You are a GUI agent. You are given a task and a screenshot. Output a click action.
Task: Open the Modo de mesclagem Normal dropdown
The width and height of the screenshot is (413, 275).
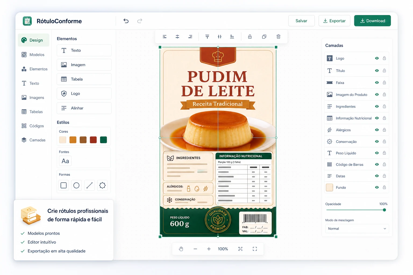[x=357, y=229]
